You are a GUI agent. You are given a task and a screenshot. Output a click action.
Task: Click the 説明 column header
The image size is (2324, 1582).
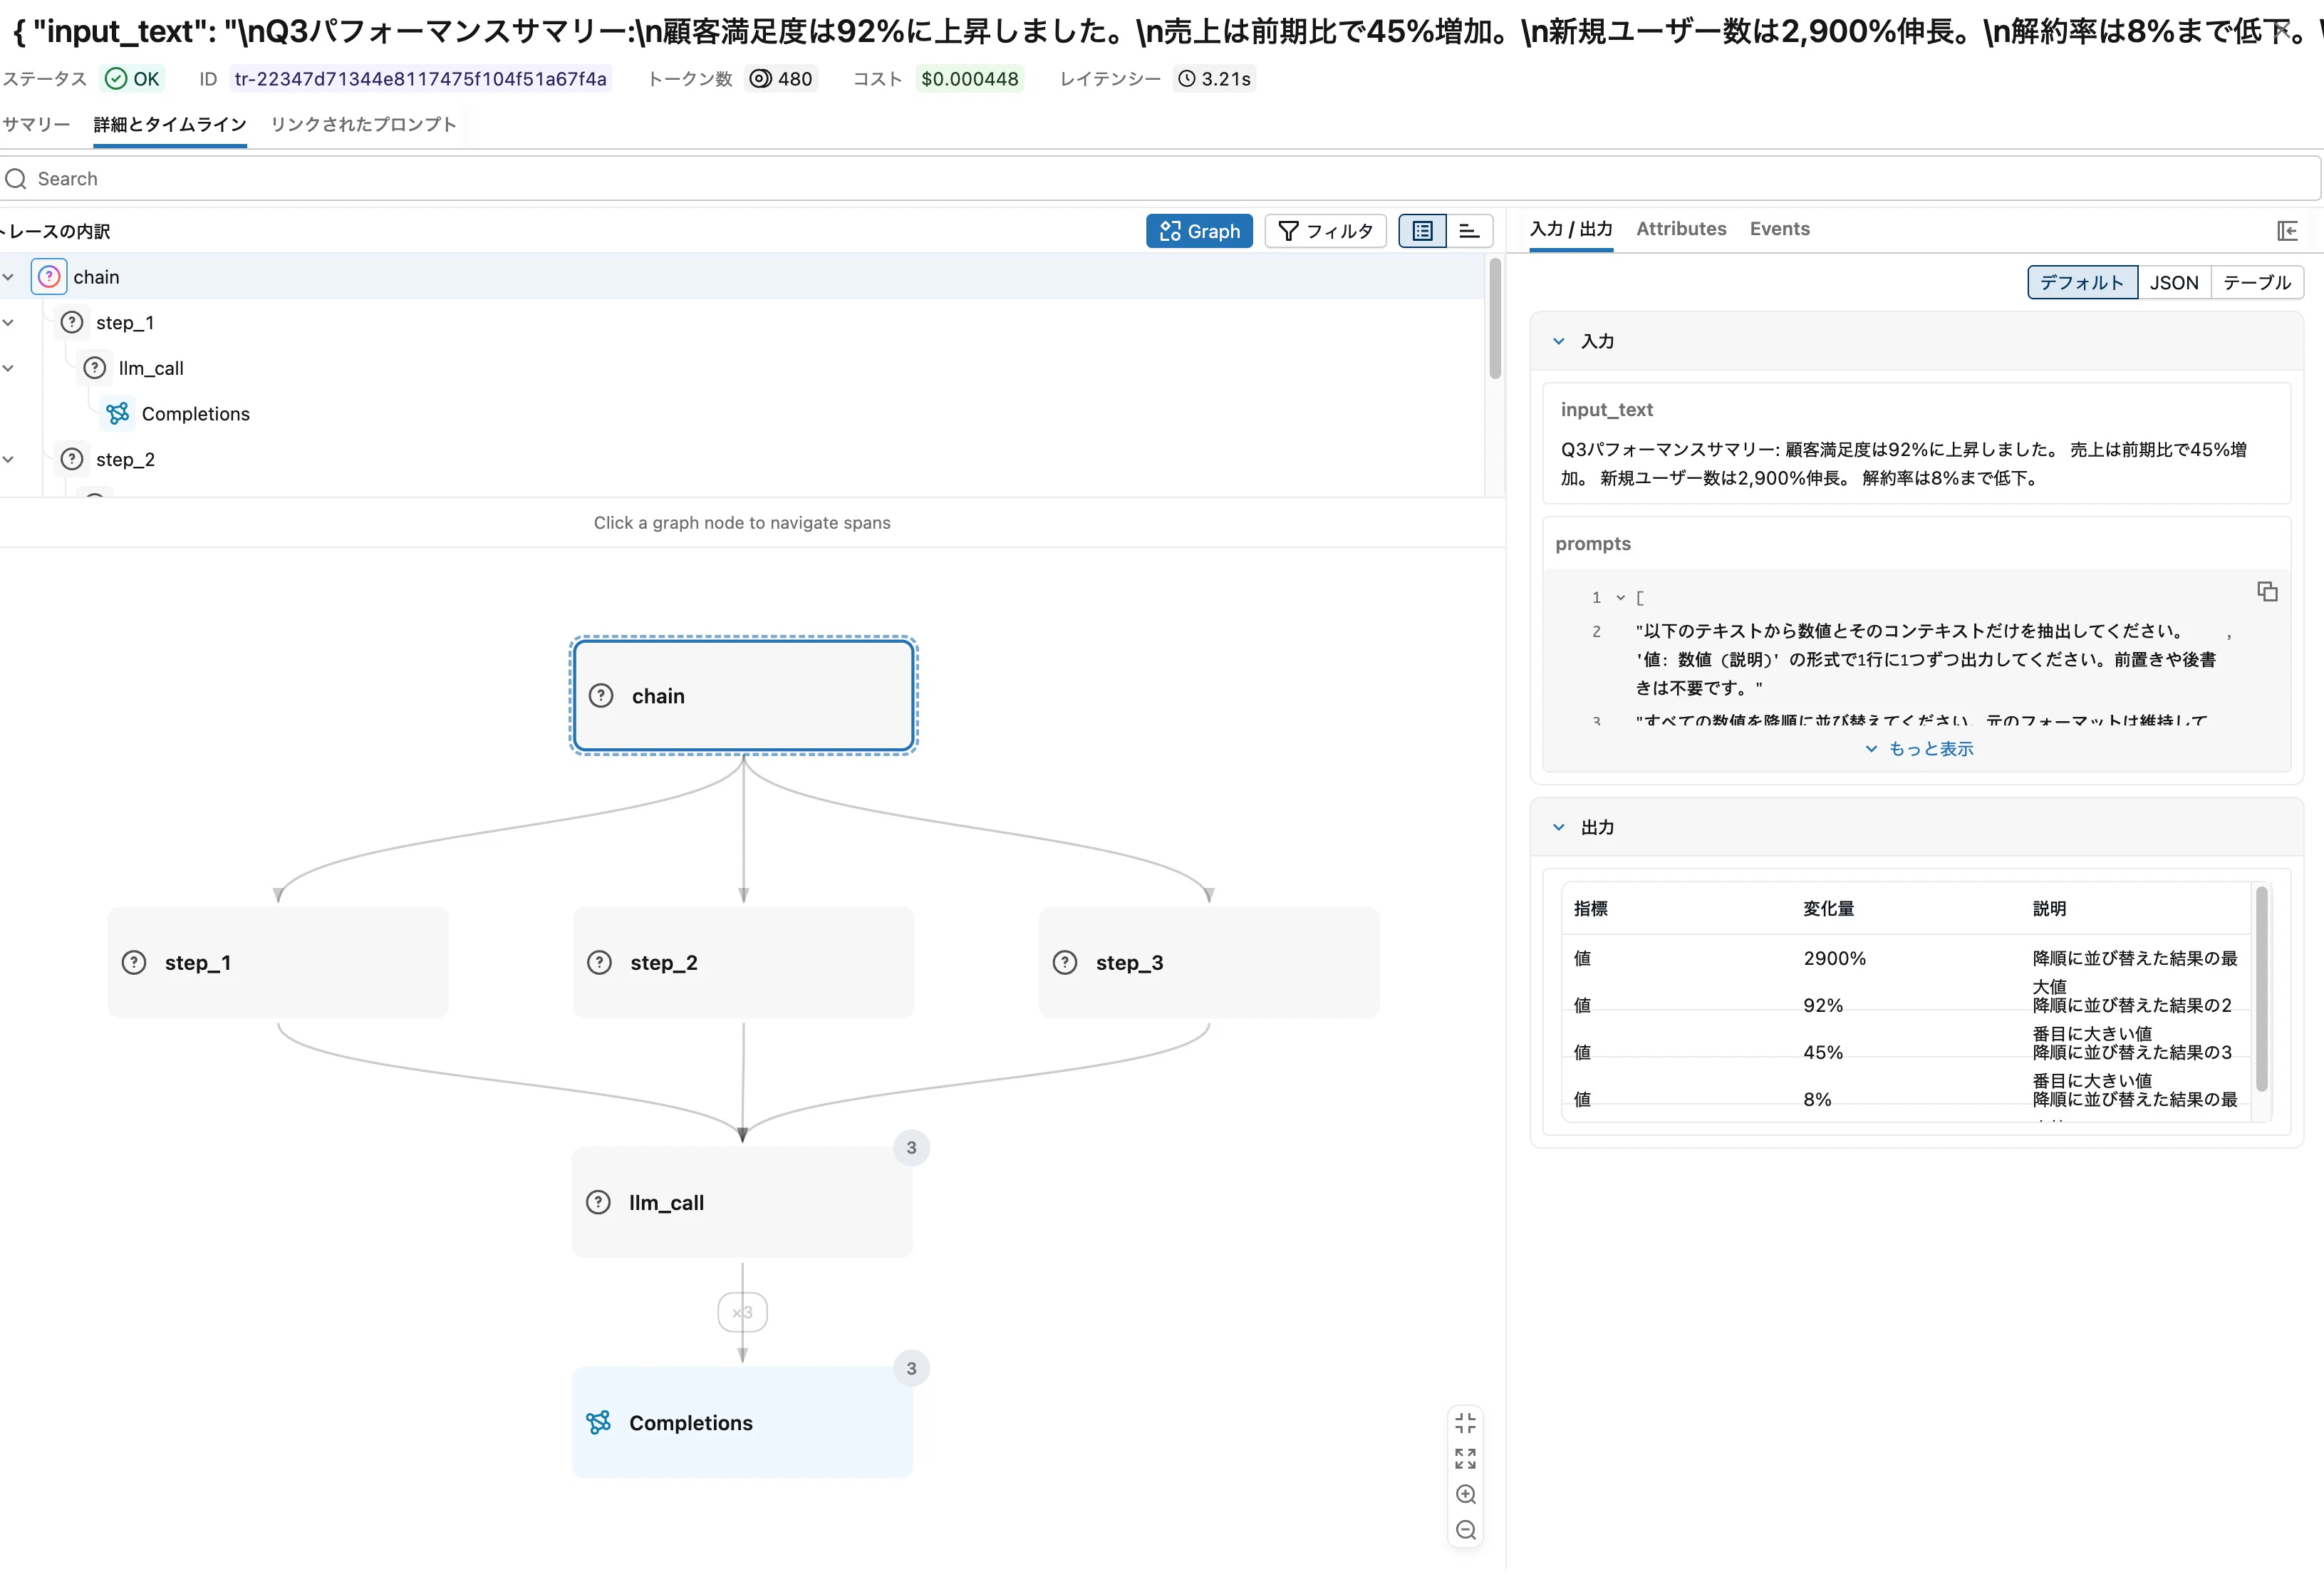[2048, 908]
